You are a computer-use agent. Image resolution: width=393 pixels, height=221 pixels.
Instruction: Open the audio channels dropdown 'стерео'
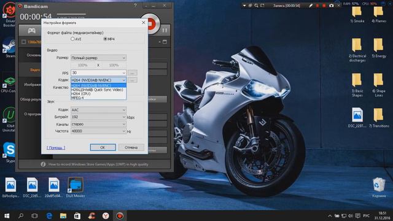coord(98,124)
